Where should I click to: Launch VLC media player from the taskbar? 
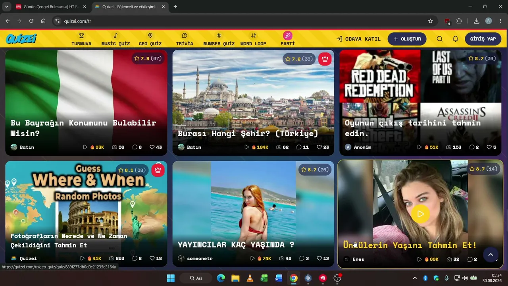250,278
